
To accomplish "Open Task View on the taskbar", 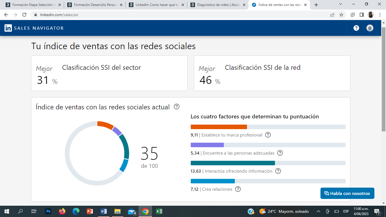I will click(34, 211).
